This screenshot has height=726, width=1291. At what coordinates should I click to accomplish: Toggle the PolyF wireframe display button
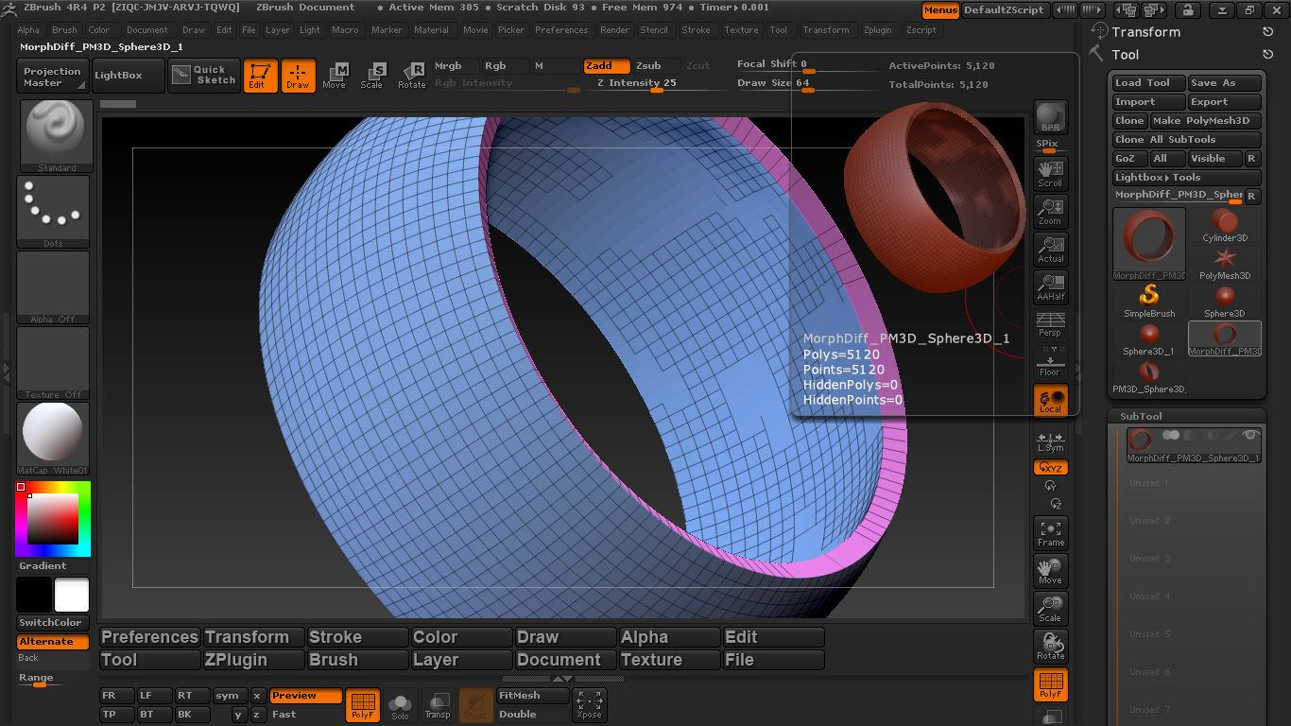tap(1050, 684)
